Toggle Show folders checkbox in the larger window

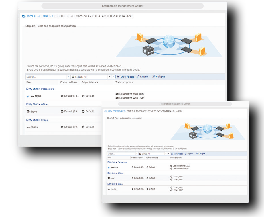tap(118, 77)
